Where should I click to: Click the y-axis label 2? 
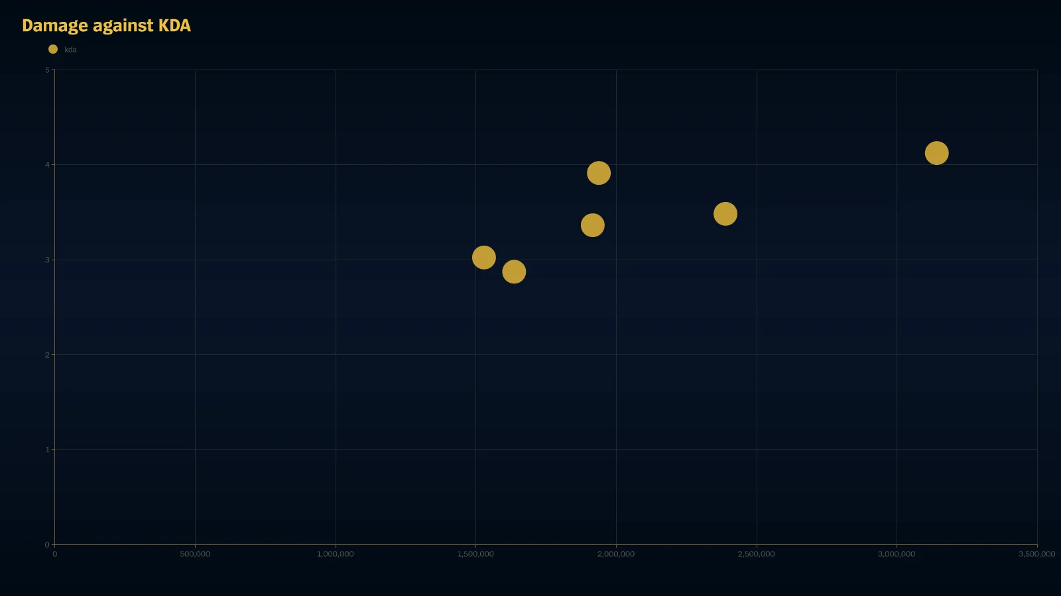(47, 355)
